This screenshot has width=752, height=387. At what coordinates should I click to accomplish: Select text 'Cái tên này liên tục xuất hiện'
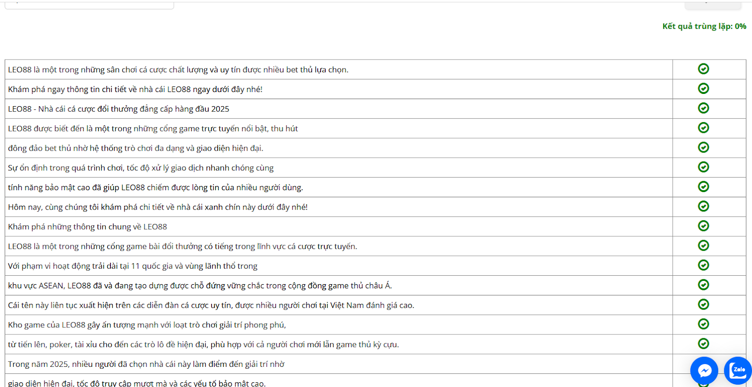pos(60,306)
